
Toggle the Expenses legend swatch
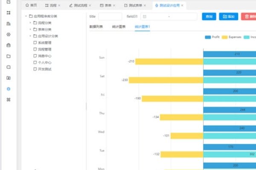pyautogui.click(x=225, y=37)
